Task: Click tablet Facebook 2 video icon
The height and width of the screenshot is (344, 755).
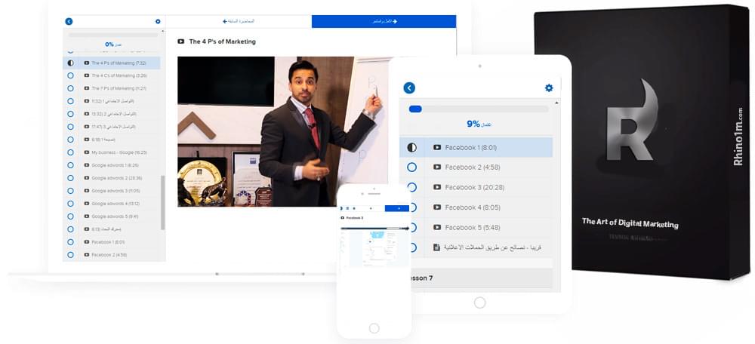Action: (437, 167)
